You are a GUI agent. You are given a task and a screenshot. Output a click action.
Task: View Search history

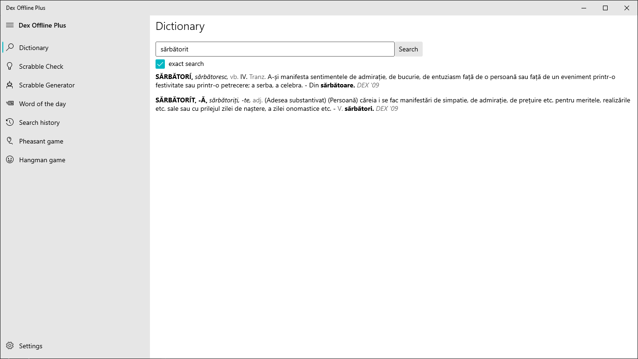tap(75, 122)
